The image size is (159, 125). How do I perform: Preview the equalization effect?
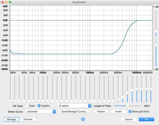28,119
